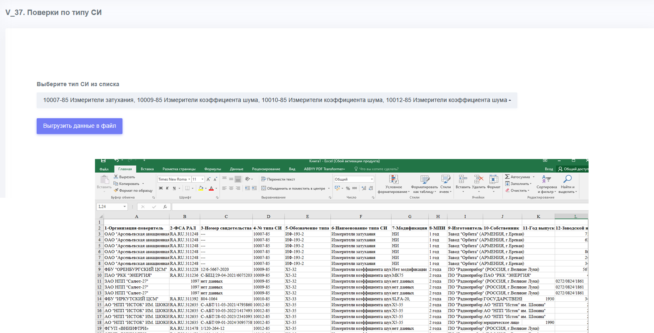Click the AutoSum sigma icon

point(507,177)
